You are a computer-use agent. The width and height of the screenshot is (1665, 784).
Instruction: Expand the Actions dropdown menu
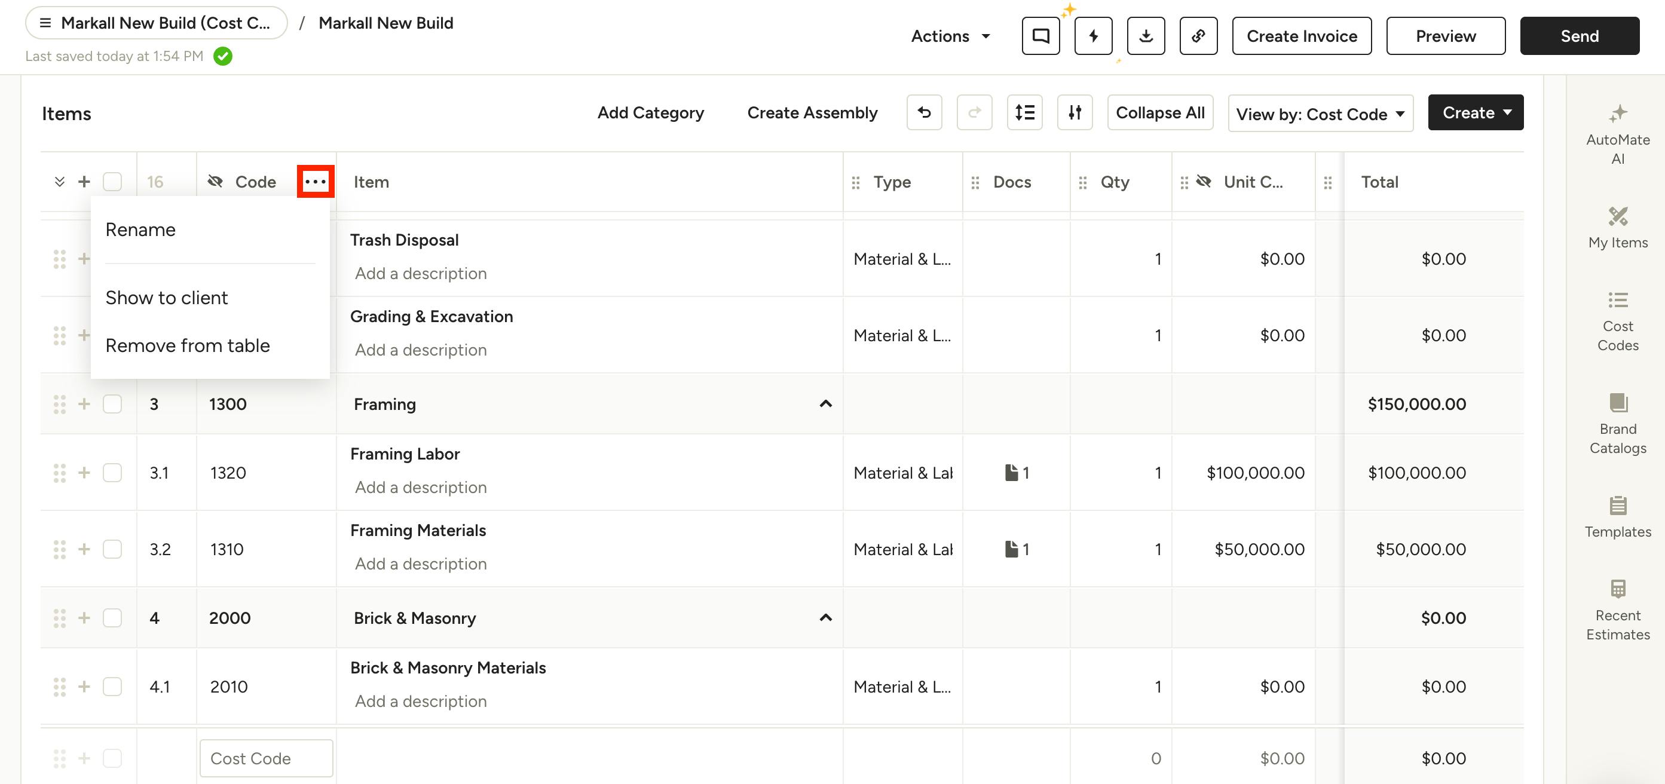coord(950,36)
